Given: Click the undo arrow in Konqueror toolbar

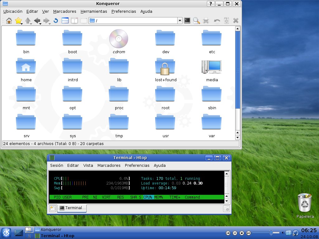Looking at the screenshot, I should tap(217, 21).
